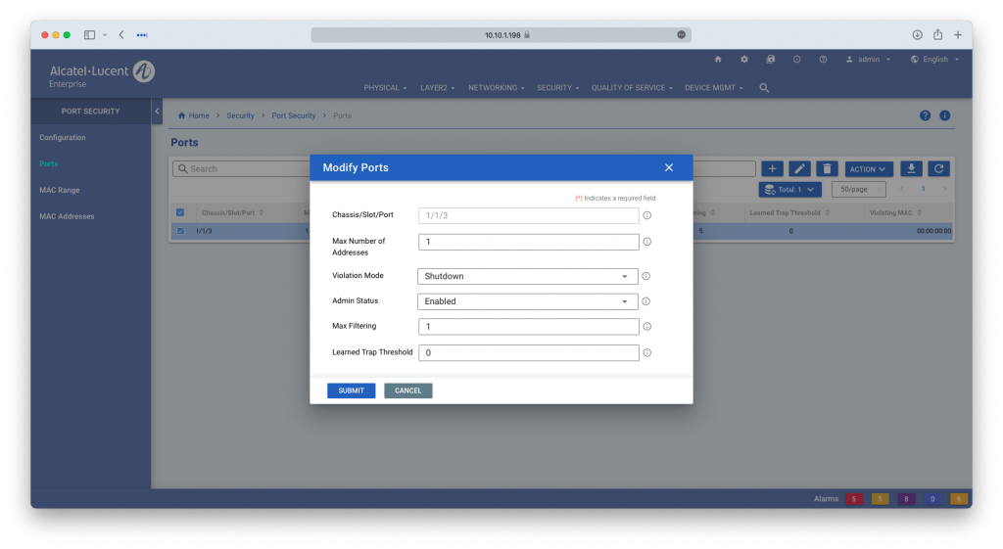Close the Modify Ports dialog with X
The width and height of the screenshot is (1003, 549).
pyautogui.click(x=669, y=167)
